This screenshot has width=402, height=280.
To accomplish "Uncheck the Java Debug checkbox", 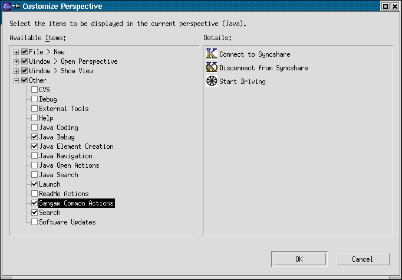I will (x=35, y=137).
